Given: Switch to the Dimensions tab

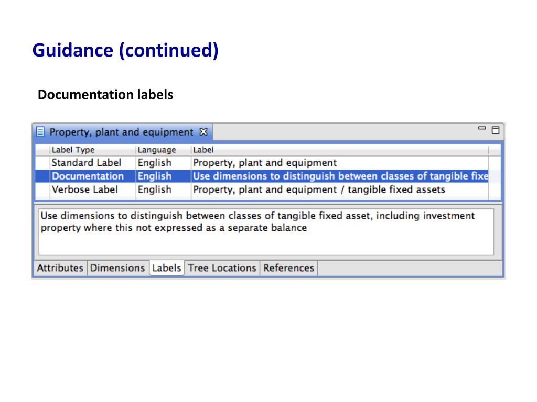Looking at the screenshot, I should coord(117,267).
